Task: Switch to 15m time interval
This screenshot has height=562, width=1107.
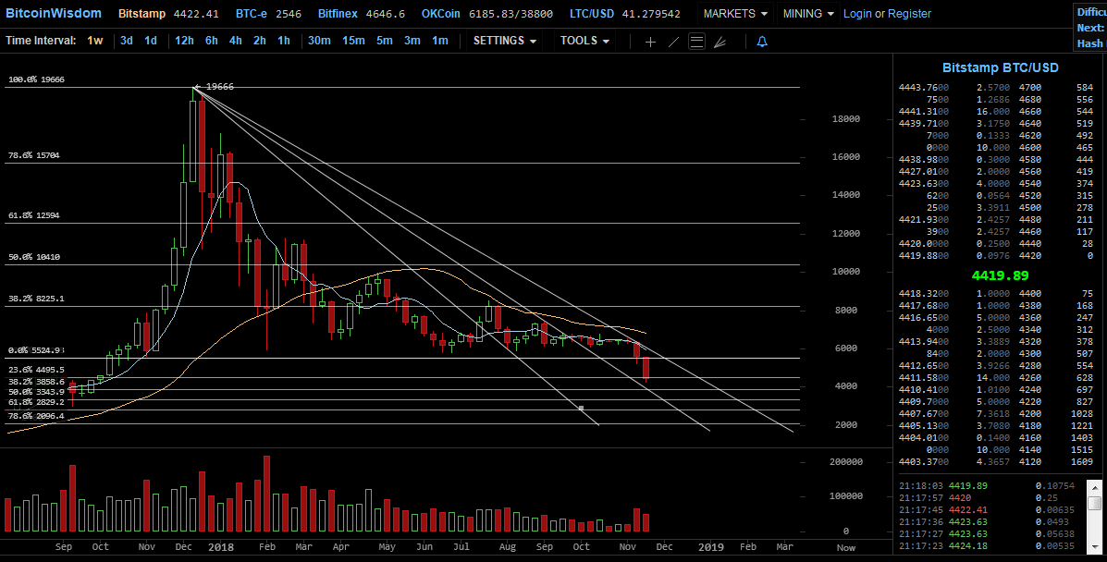Action: 353,41
